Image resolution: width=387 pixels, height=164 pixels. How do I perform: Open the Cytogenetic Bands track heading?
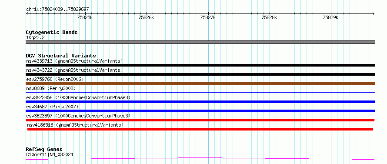coord(52,32)
